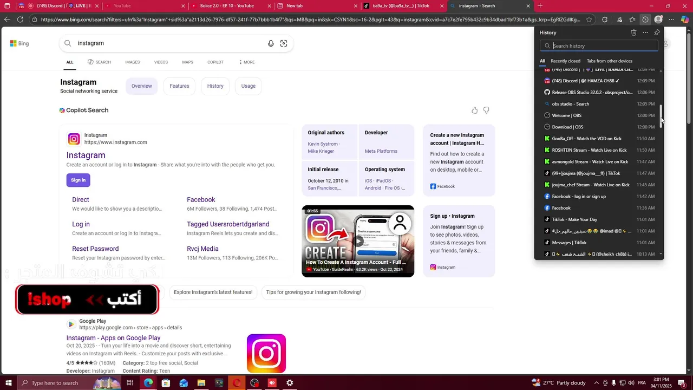Viewport: 693px width, 390px height.
Task: Select the History pill under Instagram
Action: pyautogui.click(x=215, y=86)
